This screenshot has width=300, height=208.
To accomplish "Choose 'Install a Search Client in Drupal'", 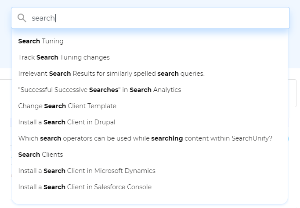I will (67, 122).
